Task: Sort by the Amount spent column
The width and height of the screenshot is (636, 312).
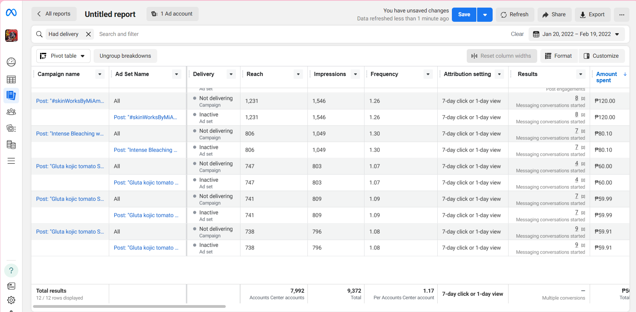Action: tap(606, 77)
